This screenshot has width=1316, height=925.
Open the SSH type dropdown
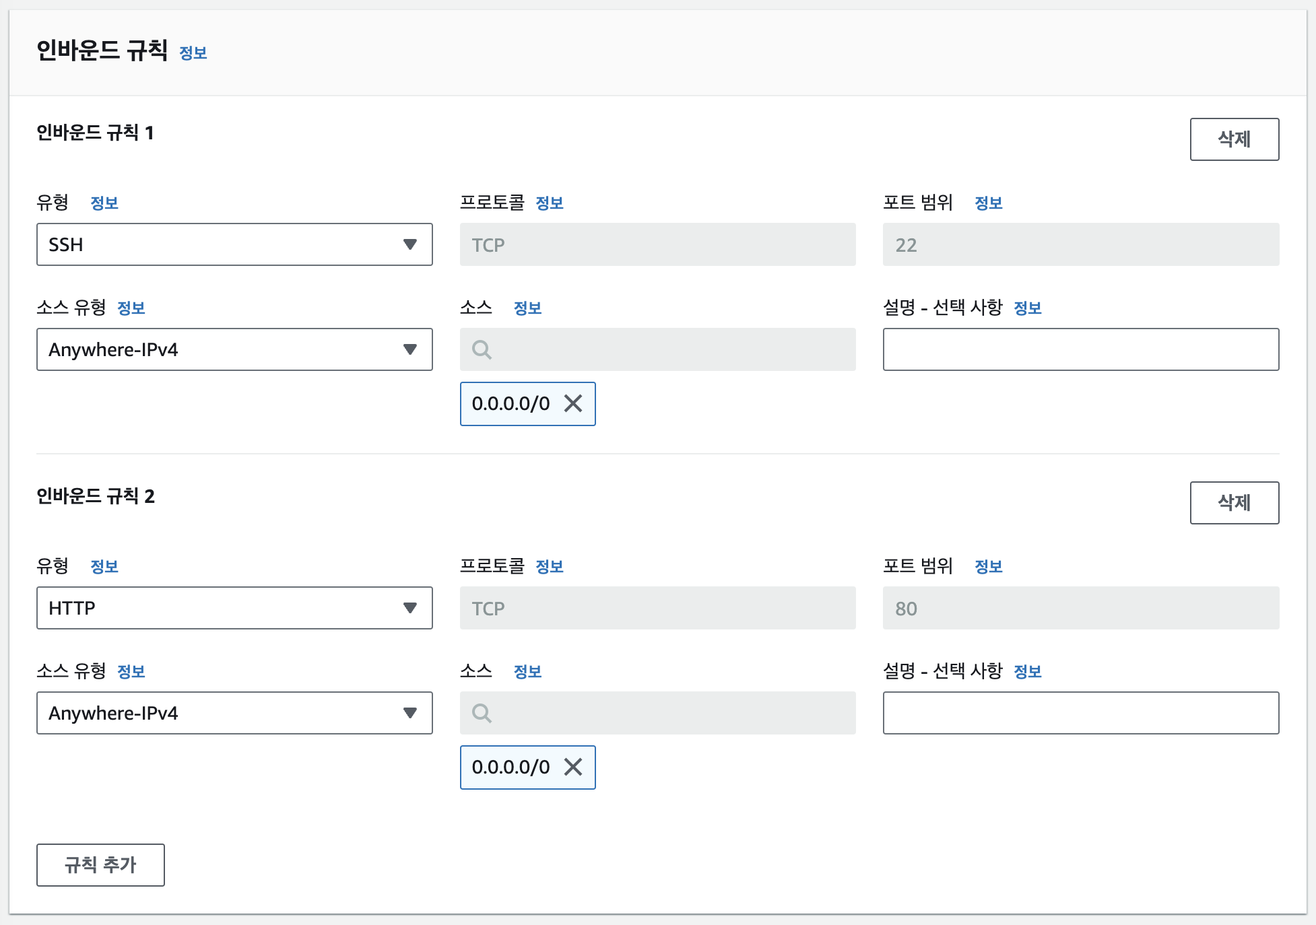[x=234, y=244]
